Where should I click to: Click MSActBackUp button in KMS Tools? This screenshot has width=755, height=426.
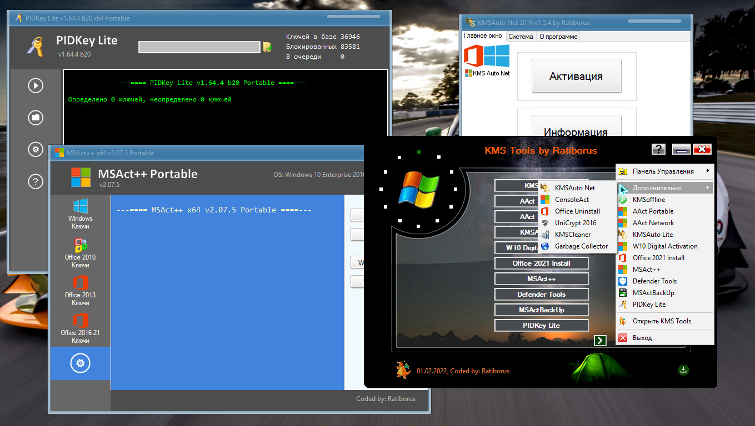(541, 310)
